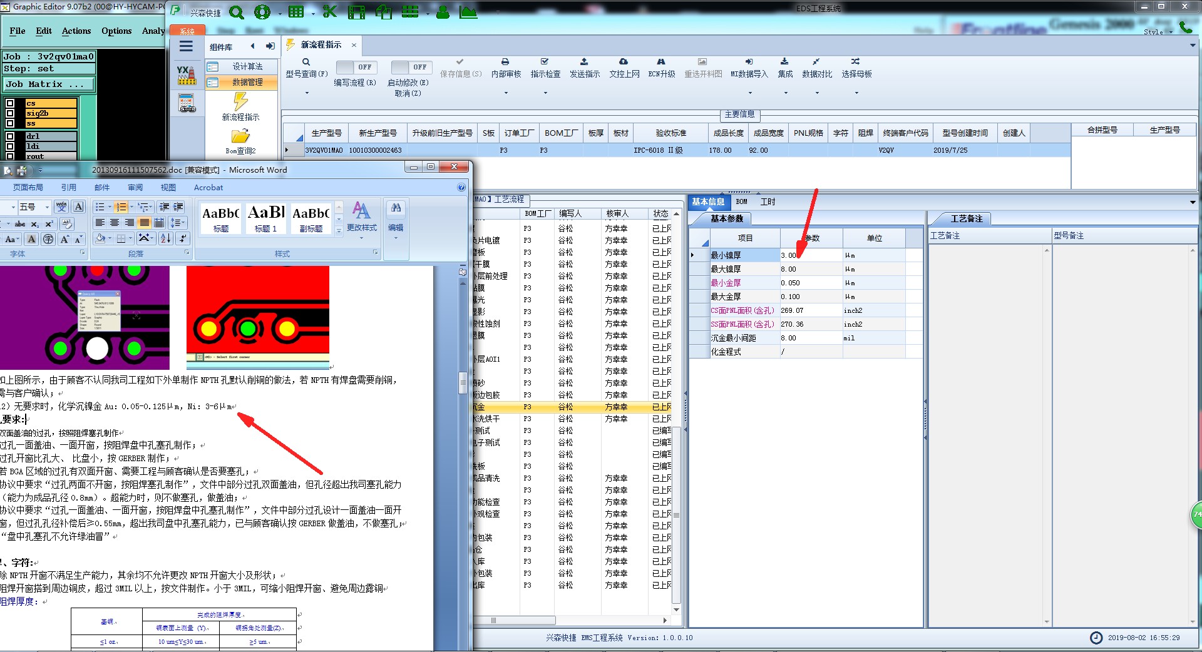Select the 3V2QV01MA0 production model row

[x=676, y=150]
